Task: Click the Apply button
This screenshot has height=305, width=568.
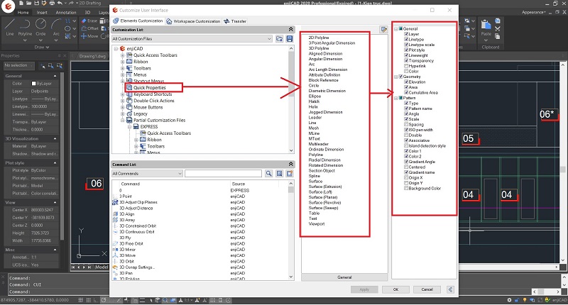Action: pos(364,289)
